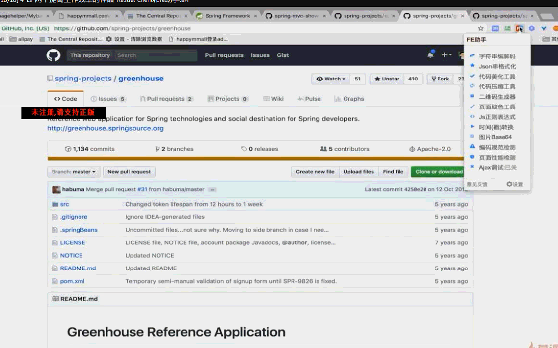This screenshot has height=348, width=558.
Task: Click Find file button
Action: [393, 171]
